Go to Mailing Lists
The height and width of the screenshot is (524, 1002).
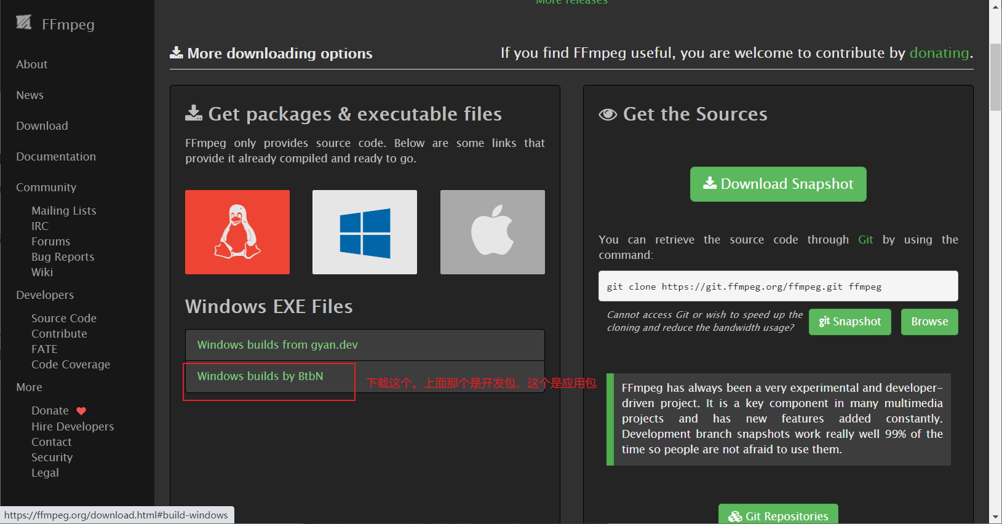point(64,211)
